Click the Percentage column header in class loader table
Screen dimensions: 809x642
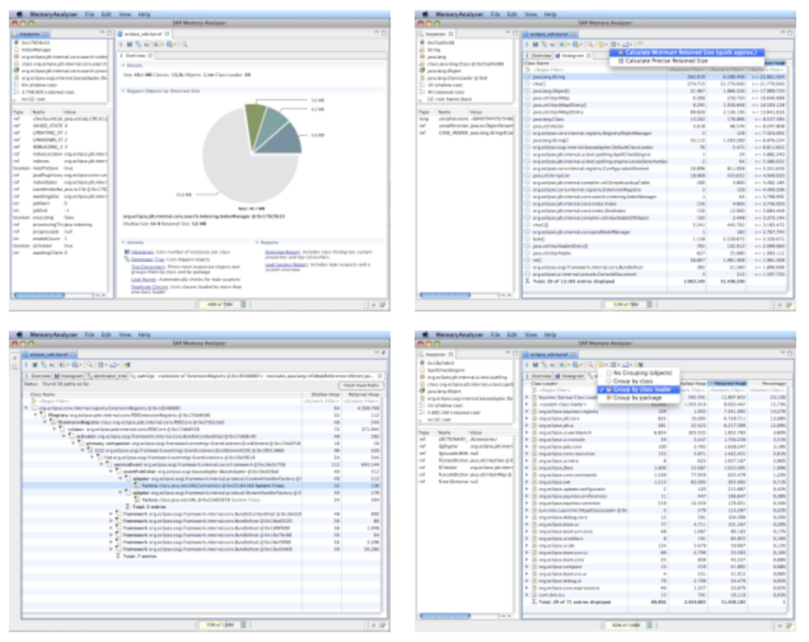pos(769,384)
